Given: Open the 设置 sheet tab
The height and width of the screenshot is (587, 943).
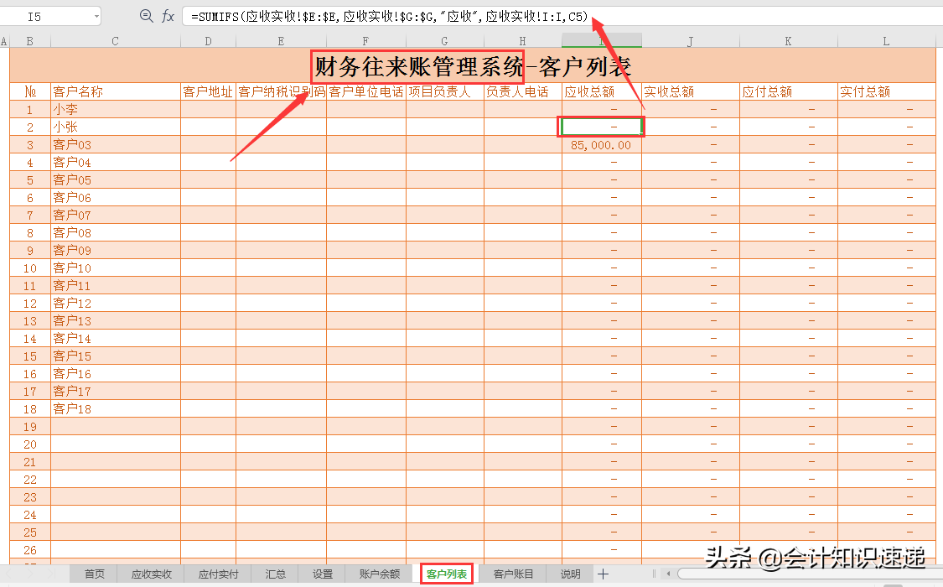Looking at the screenshot, I should coord(322,574).
